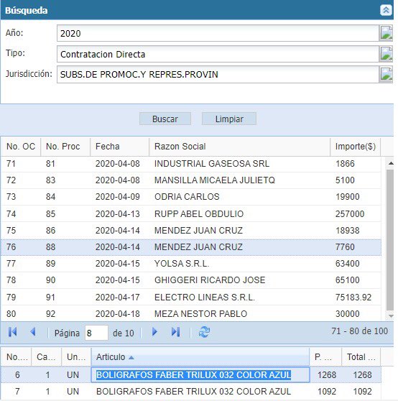Refresh the orders grid
Image resolution: width=398 pixels, height=401 pixels.
tap(204, 332)
